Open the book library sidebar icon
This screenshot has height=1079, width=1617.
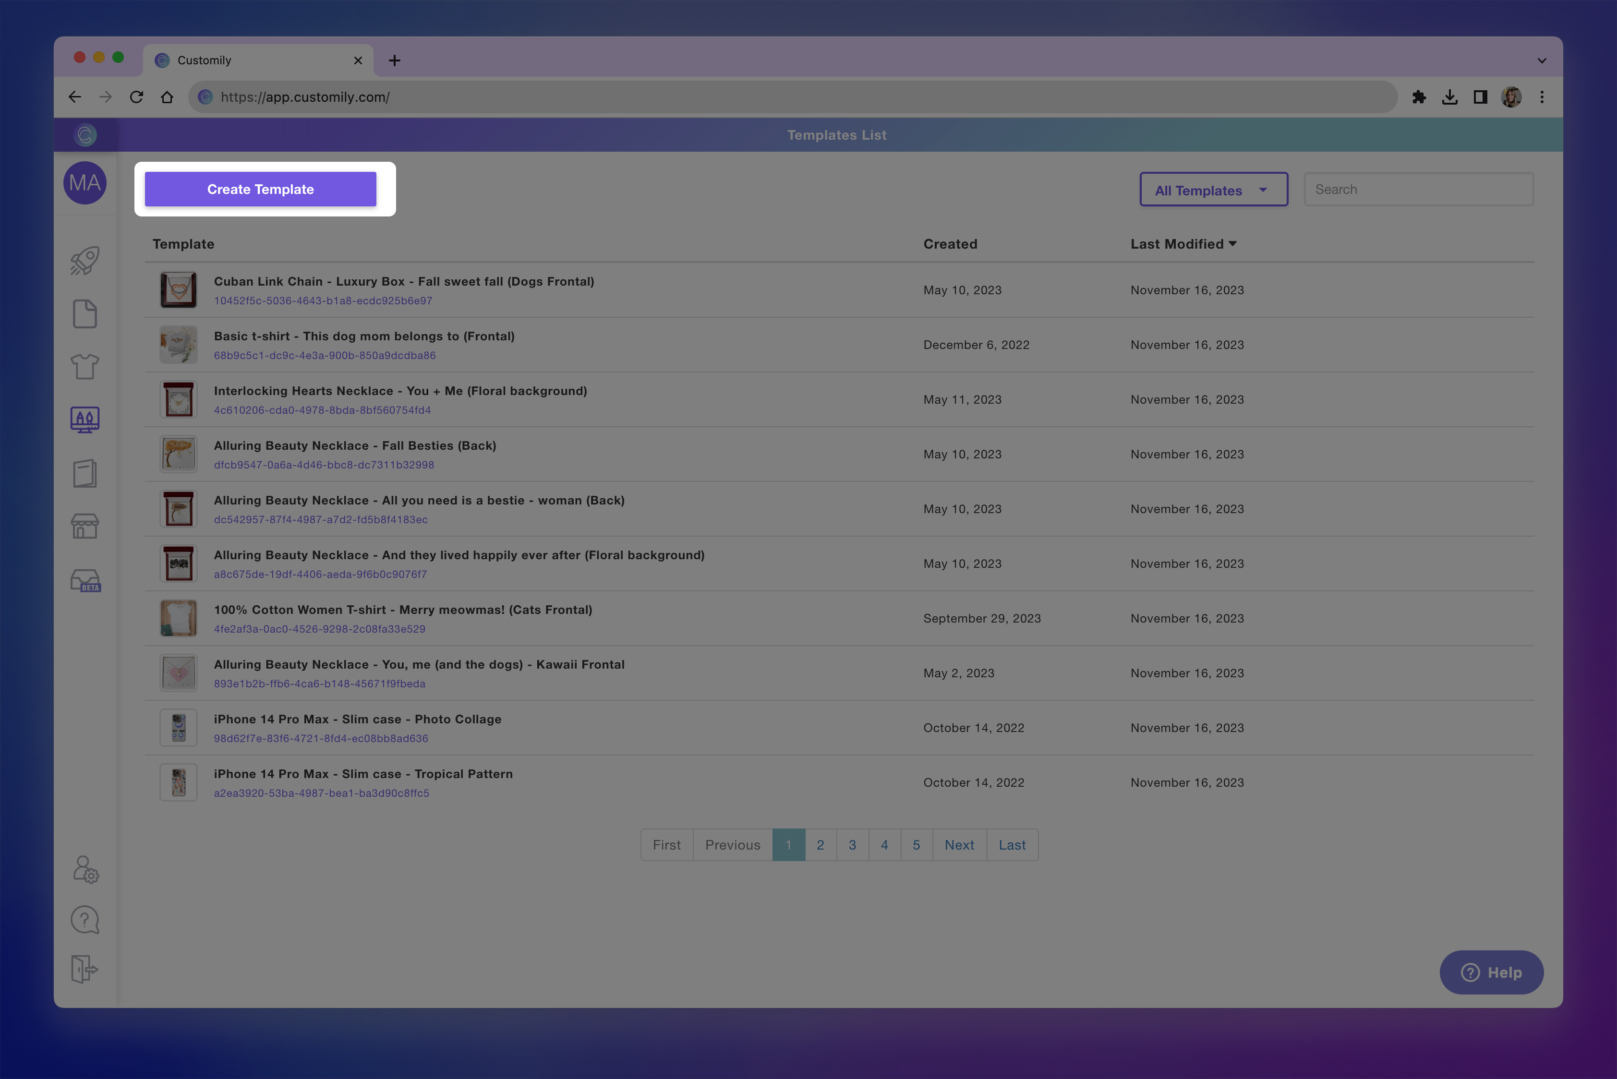coord(84,473)
